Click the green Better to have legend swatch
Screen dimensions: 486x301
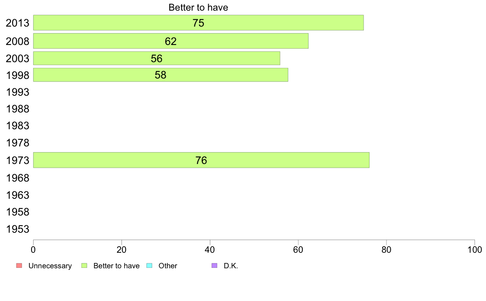tap(84, 266)
